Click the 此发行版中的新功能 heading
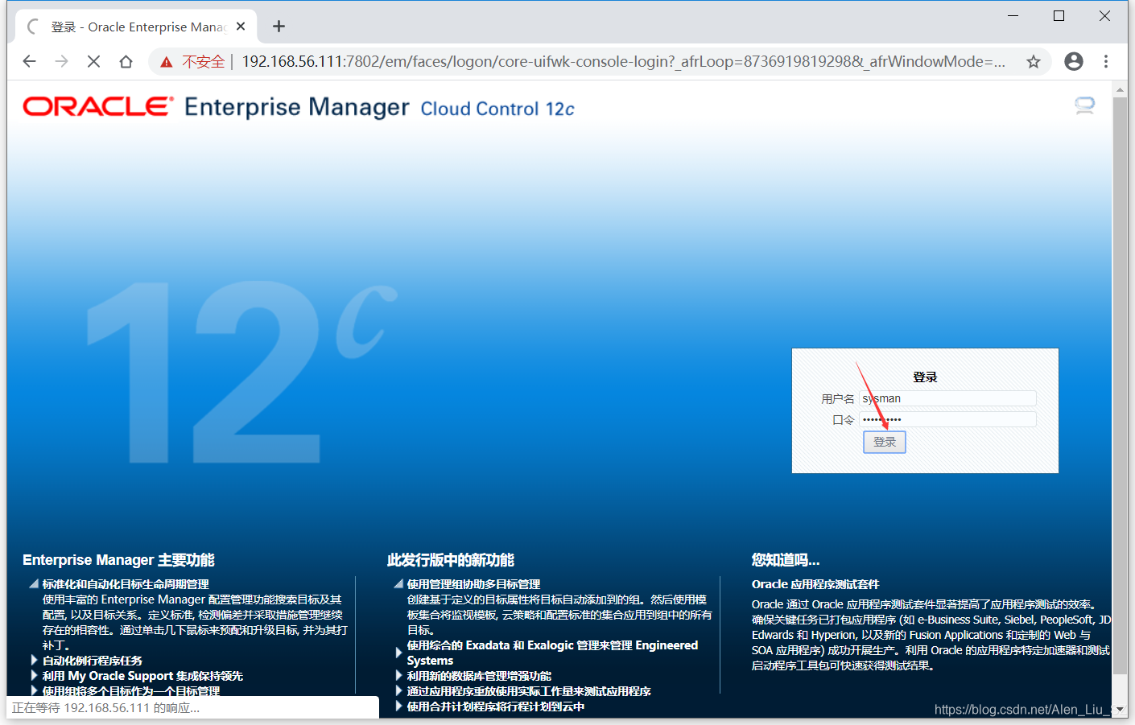 (451, 560)
